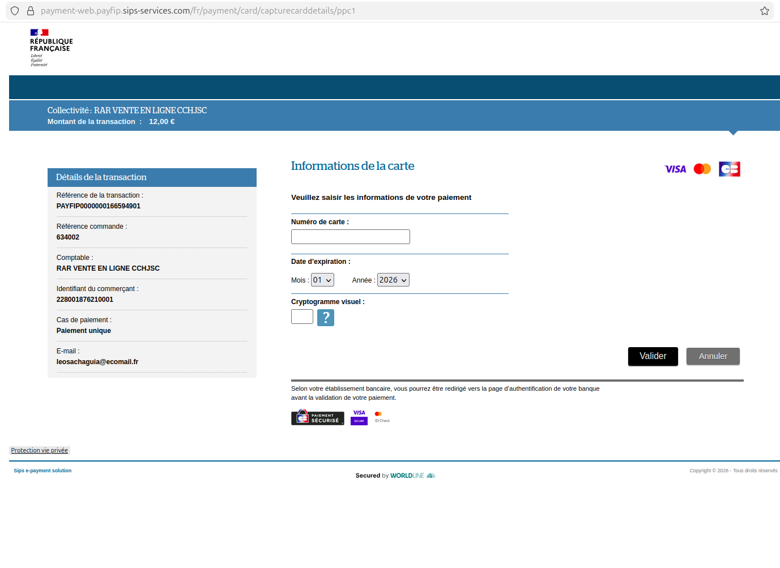Click the Mastercard ID Check badge
Viewport: 780px width, 568px height.
coord(382,417)
